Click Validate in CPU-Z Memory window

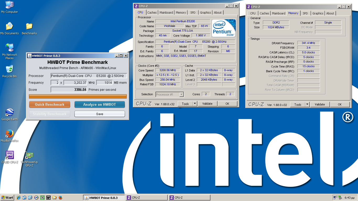(320, 104)
